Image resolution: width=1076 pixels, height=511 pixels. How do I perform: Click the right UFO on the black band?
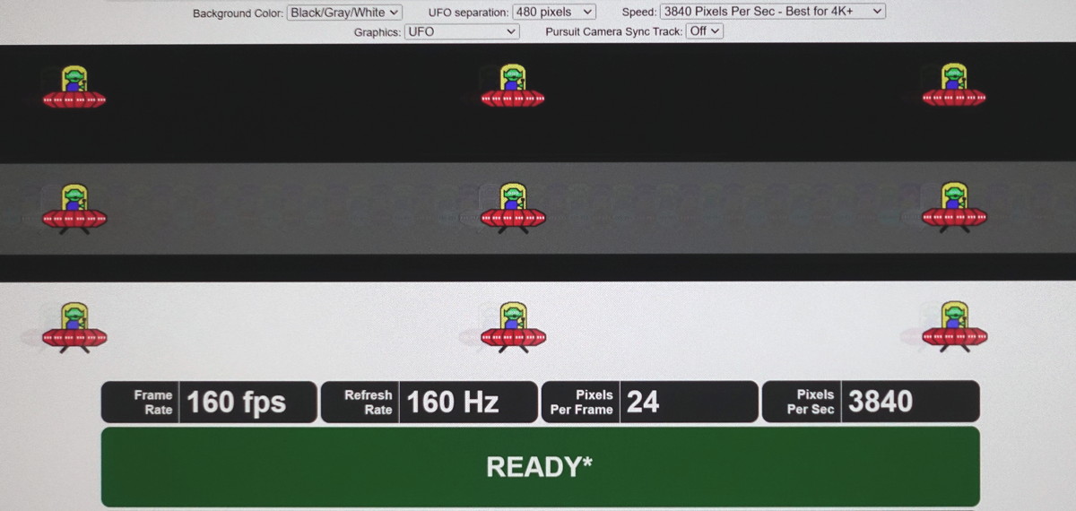954,86
